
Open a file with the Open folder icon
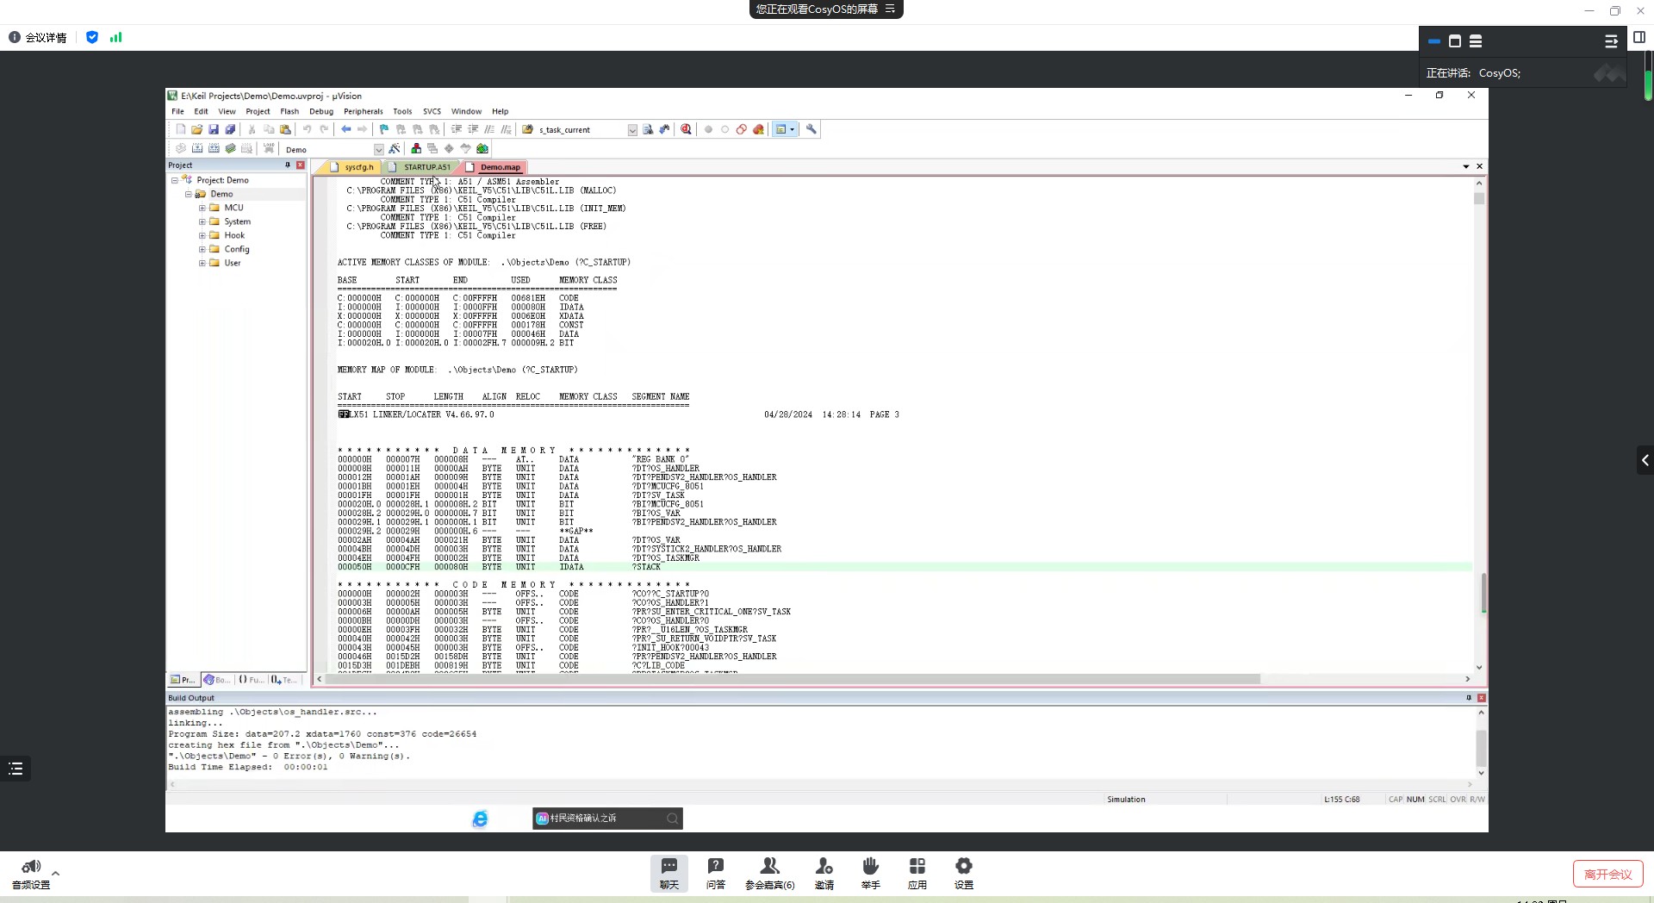(x=197, y=129)
